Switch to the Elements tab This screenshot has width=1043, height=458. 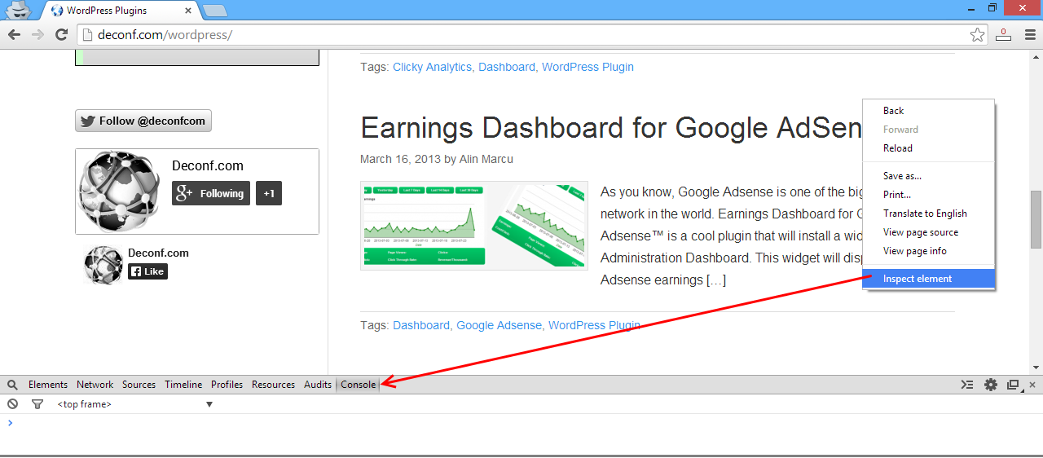[x=48, y=385]
